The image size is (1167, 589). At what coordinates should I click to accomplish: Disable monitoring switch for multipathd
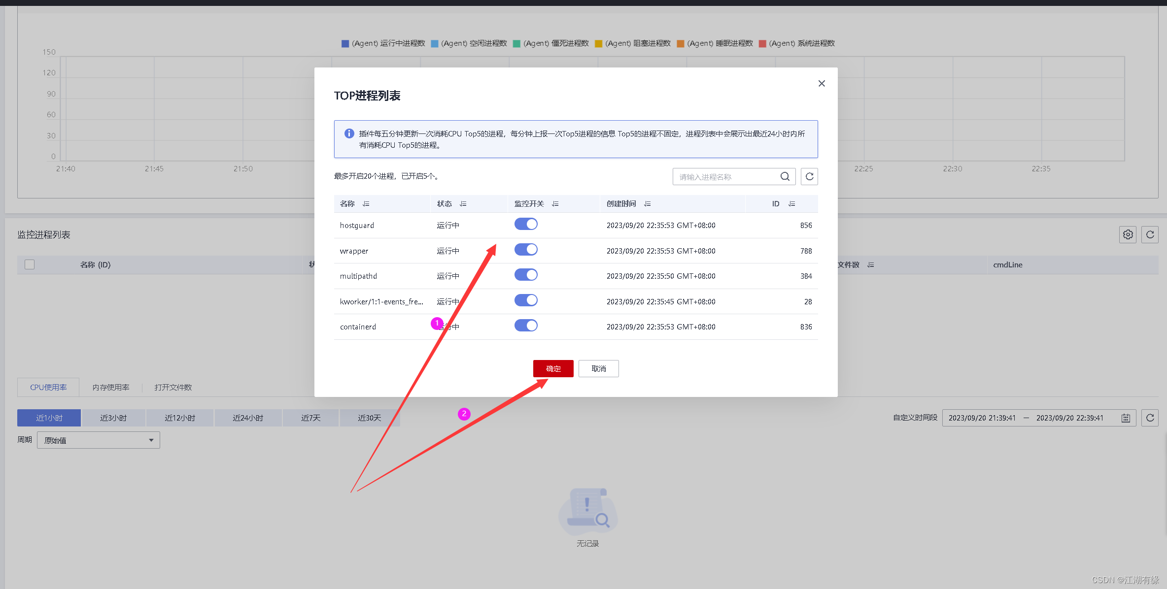526,275
